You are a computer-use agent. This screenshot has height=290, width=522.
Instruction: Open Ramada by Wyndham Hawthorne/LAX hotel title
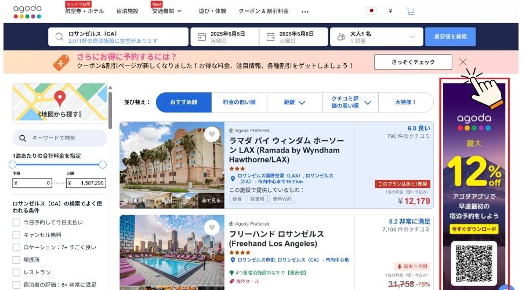point(287,150)
